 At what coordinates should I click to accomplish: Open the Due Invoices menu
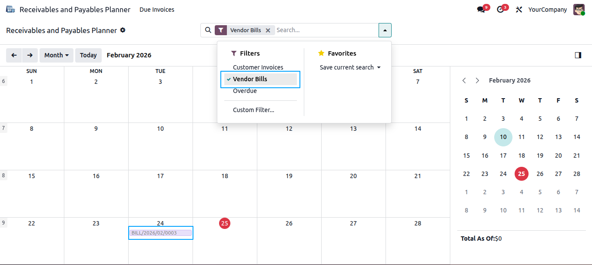coord(157,10)
